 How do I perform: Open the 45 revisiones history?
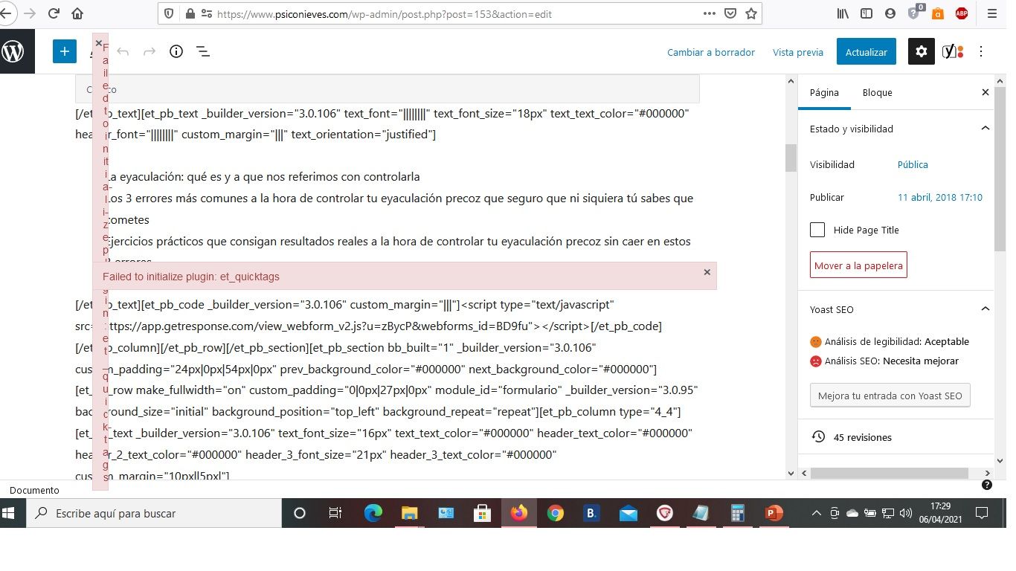[x=862, y=437]
